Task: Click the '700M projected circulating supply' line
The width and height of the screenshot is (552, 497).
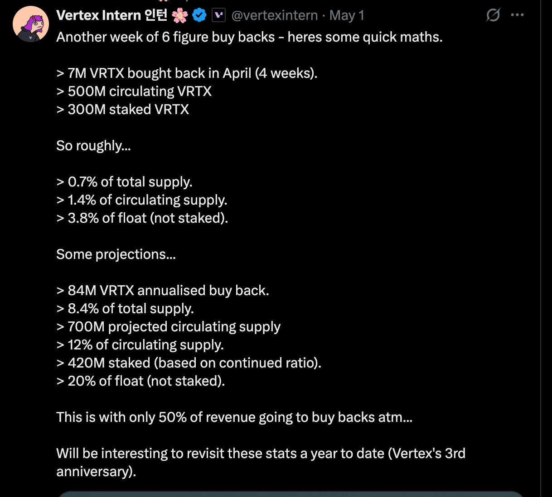Action: tap(169, 327)
